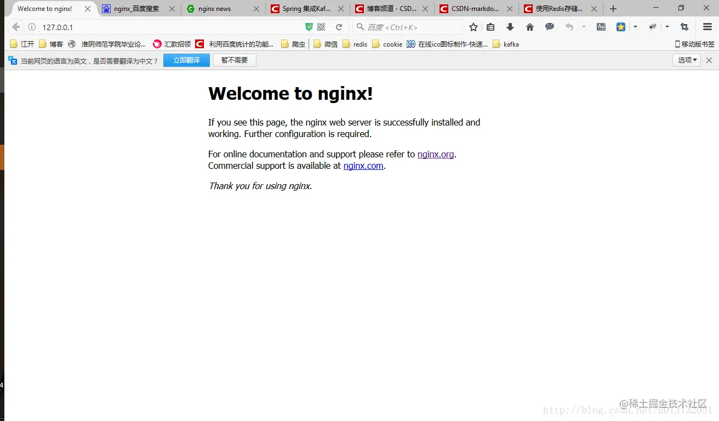Open 在线ico图标制作 bookmark
The height and width of the screenshot is (421, 719).
447,44
